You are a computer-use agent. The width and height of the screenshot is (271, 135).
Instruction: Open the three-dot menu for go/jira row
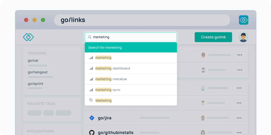click(239, 118)
